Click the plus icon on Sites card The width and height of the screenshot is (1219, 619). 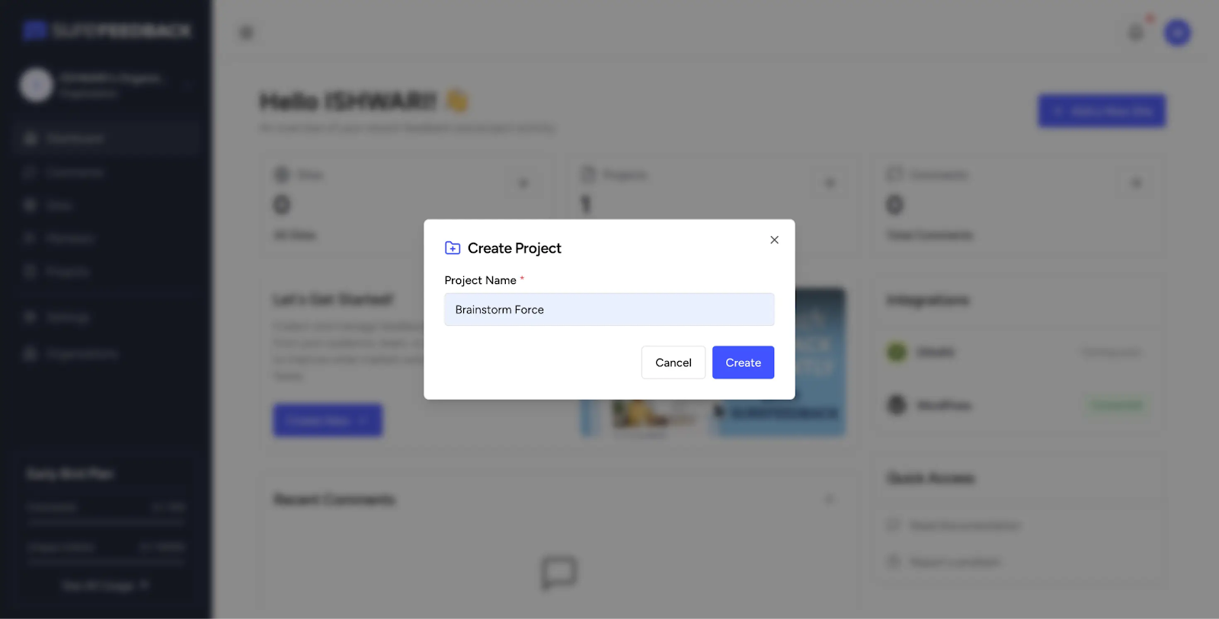point(523,183)
